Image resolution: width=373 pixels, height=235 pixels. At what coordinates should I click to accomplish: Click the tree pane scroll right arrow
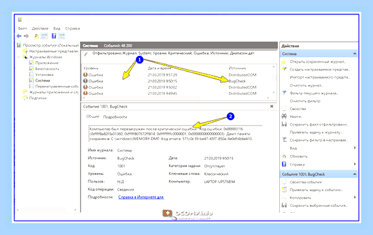(75, 210)
